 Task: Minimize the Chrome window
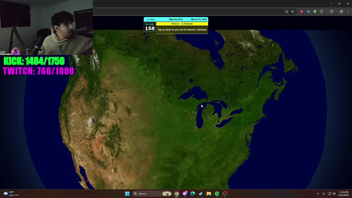(x=331, y=4)
